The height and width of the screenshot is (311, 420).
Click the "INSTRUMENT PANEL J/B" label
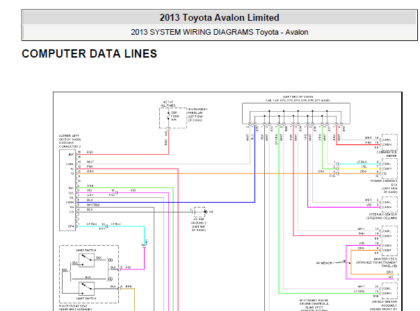[x=197, y=115]
